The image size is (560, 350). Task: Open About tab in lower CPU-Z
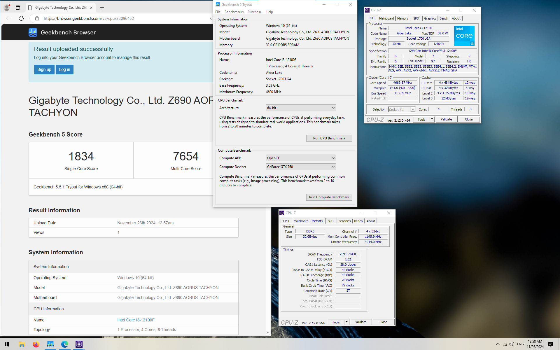pyautogui.click(x=371, y=221)
